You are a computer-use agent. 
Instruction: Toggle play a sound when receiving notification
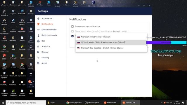[72, 31]
